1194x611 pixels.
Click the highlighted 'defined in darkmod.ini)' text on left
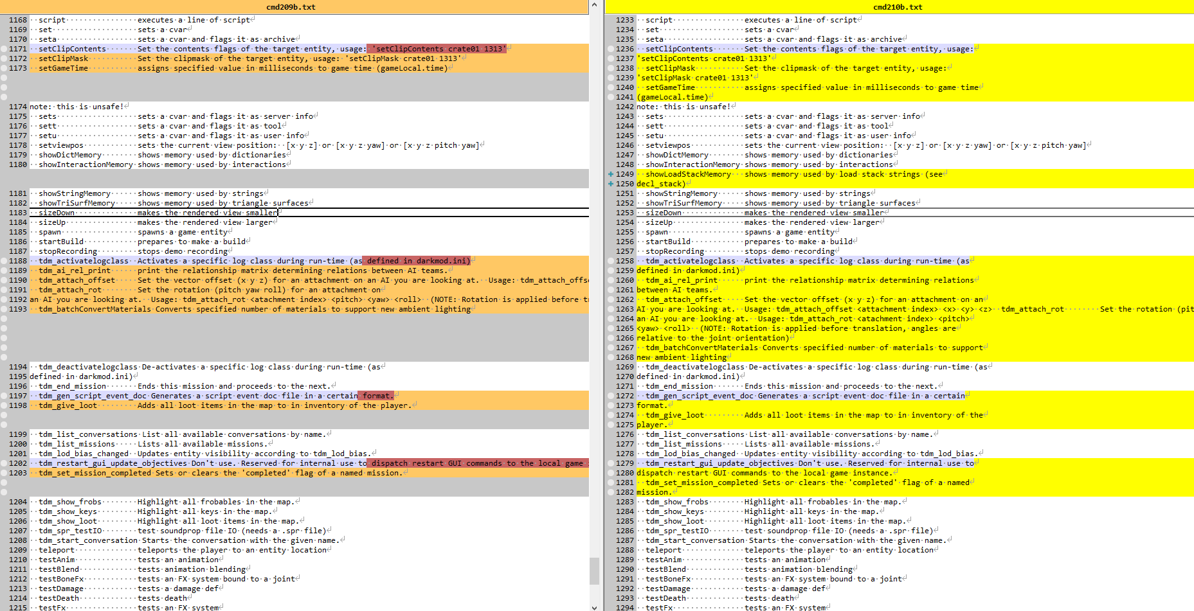pos(417,261)
